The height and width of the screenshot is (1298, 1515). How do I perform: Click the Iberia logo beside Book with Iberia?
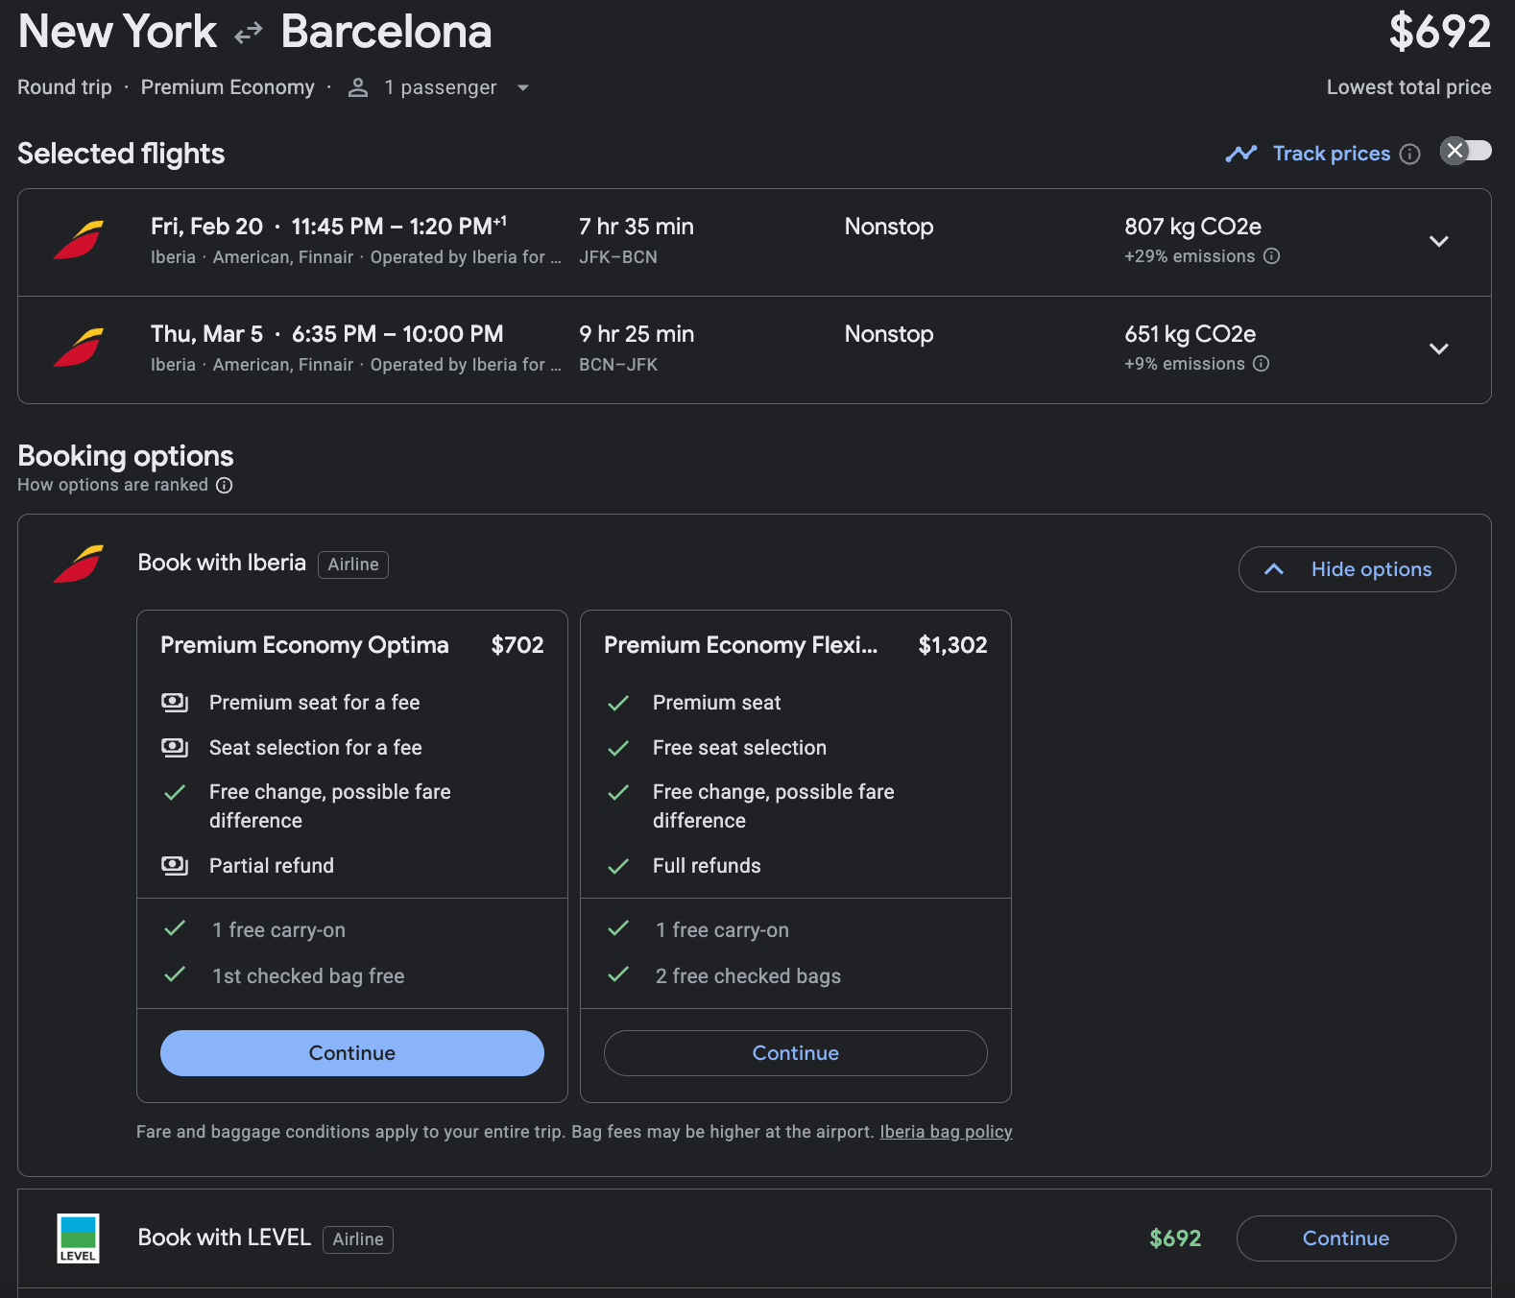(78, 565)
